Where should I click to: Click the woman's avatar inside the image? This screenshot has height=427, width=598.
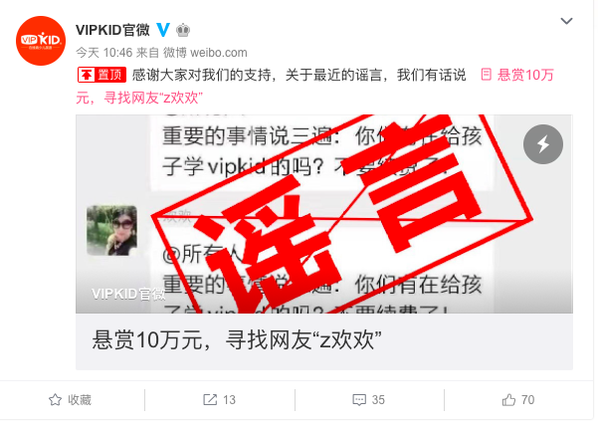click(x=111, y=231)
